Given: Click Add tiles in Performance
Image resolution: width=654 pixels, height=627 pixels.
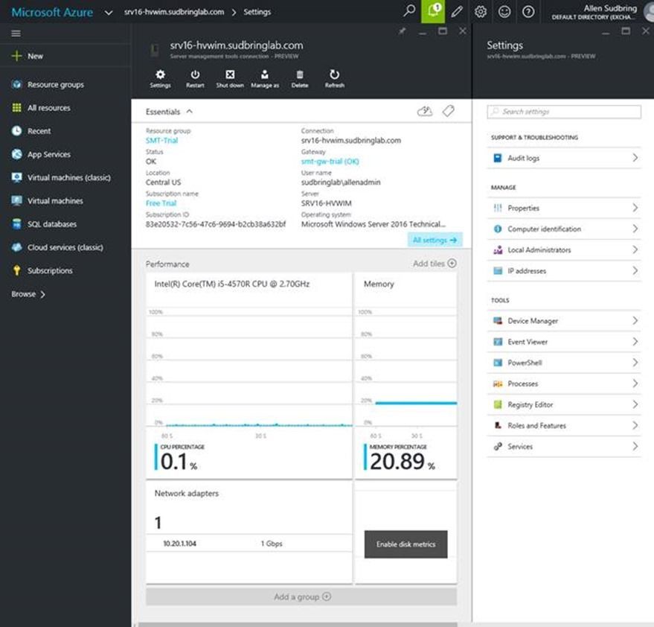Looking at the screenshot, I should [x=435, y=264].
